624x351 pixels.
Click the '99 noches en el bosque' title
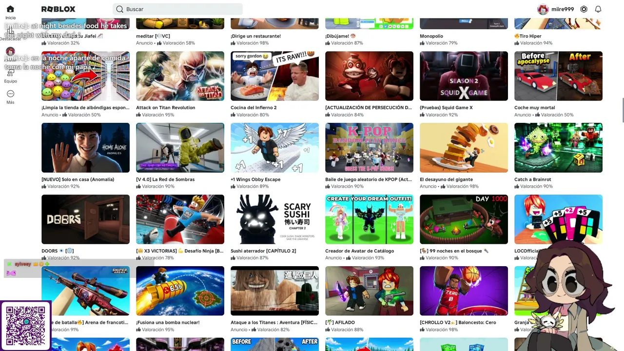454,251
